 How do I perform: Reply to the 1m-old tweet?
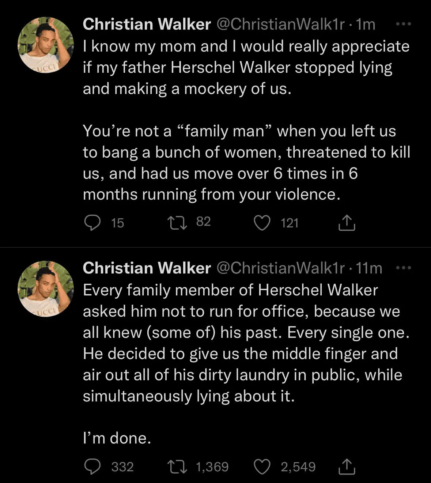[92, 223]
